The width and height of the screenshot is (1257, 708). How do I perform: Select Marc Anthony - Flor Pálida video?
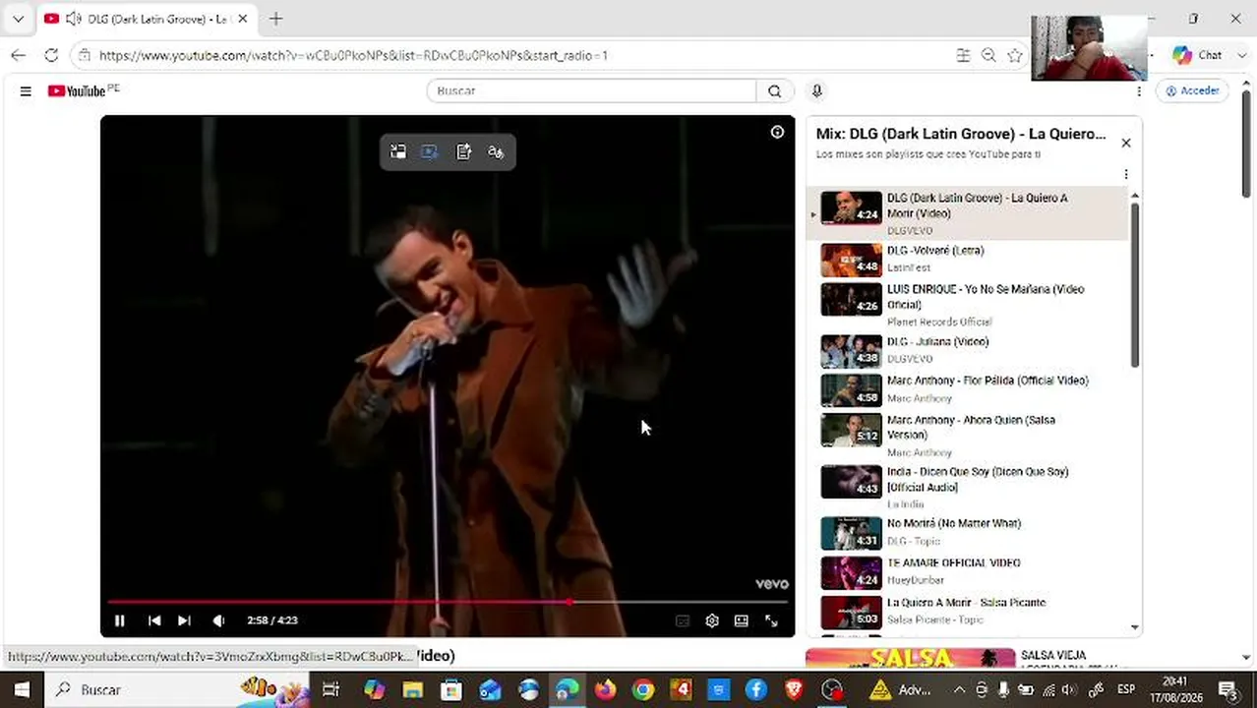click(969, 389)
